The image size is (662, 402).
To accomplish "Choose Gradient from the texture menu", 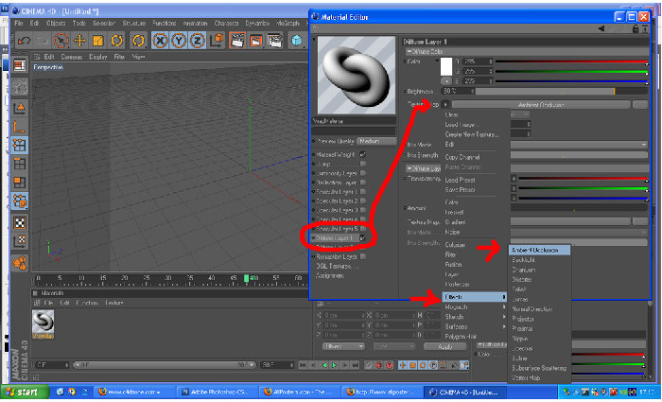I will 455,222.
